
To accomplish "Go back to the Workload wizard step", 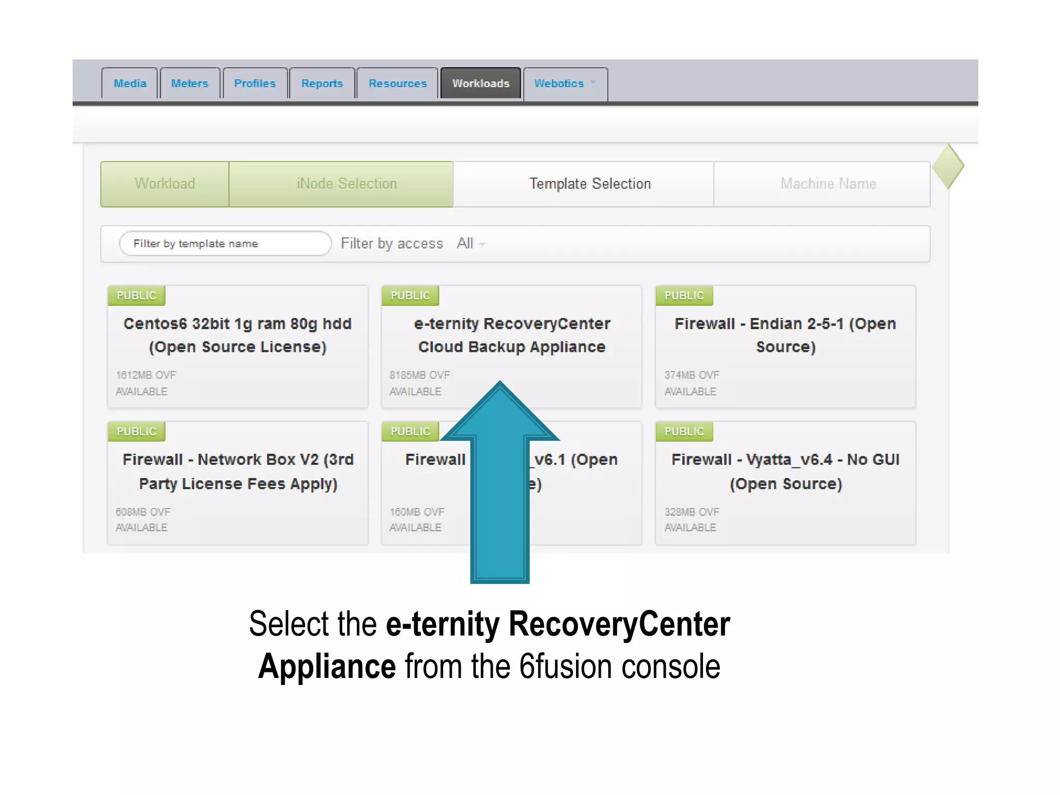I will click(165, 184).
